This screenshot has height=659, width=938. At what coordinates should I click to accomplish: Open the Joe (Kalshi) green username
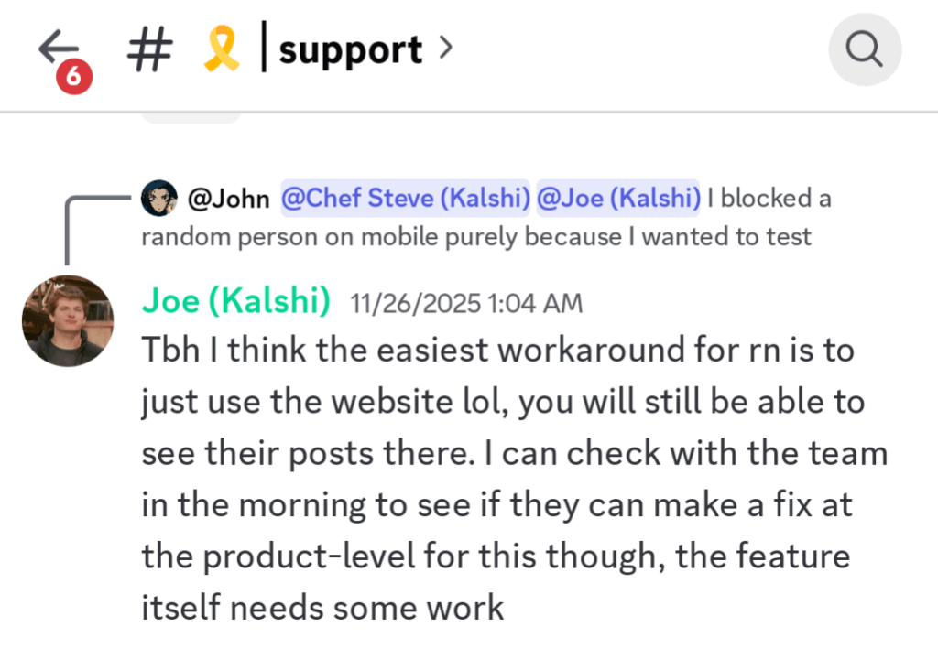[x=235, y=302]
